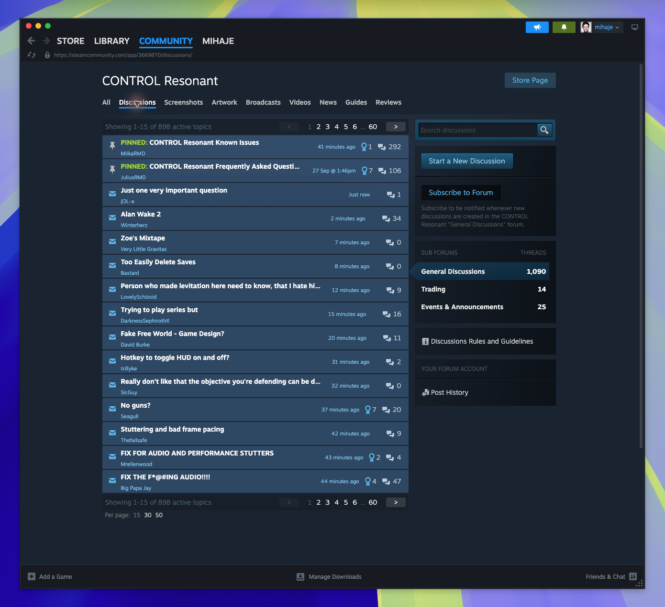The image size is (665, 607).
Task: Click the replies icon on No guns? row
Action: click(x=386, y=410)
